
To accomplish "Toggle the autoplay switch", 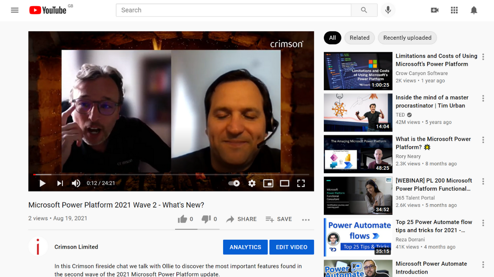I will [234, 184].
